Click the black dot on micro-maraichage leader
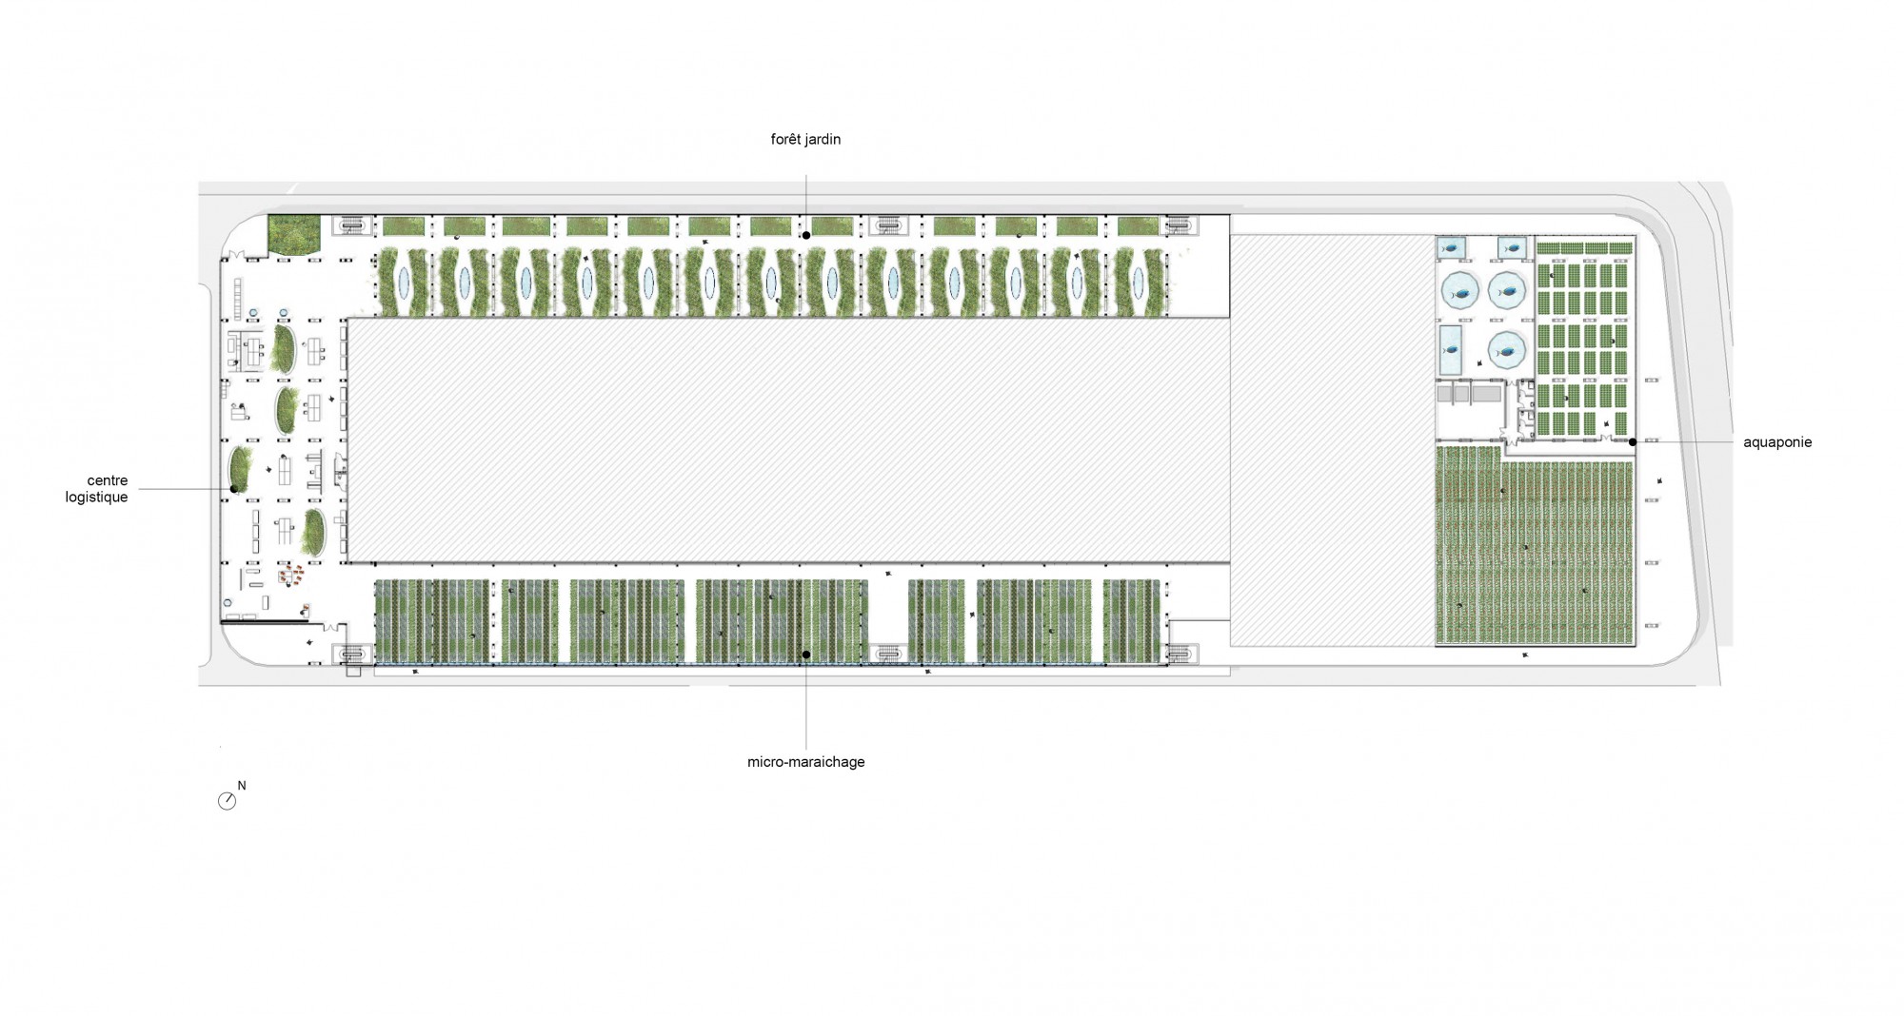The height and width of the screenshot is (1016, 1904). pyautogui.click(x=805, y=655)
